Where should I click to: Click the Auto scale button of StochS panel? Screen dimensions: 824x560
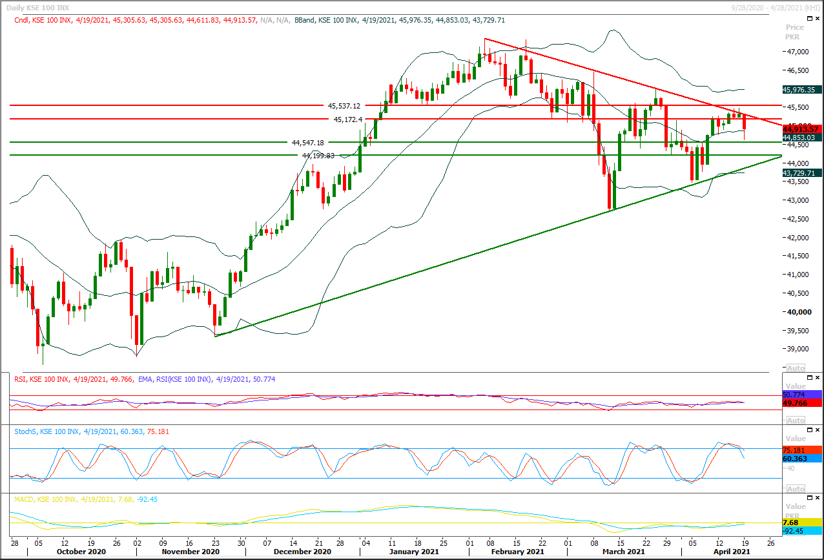[x=796, y=489]
